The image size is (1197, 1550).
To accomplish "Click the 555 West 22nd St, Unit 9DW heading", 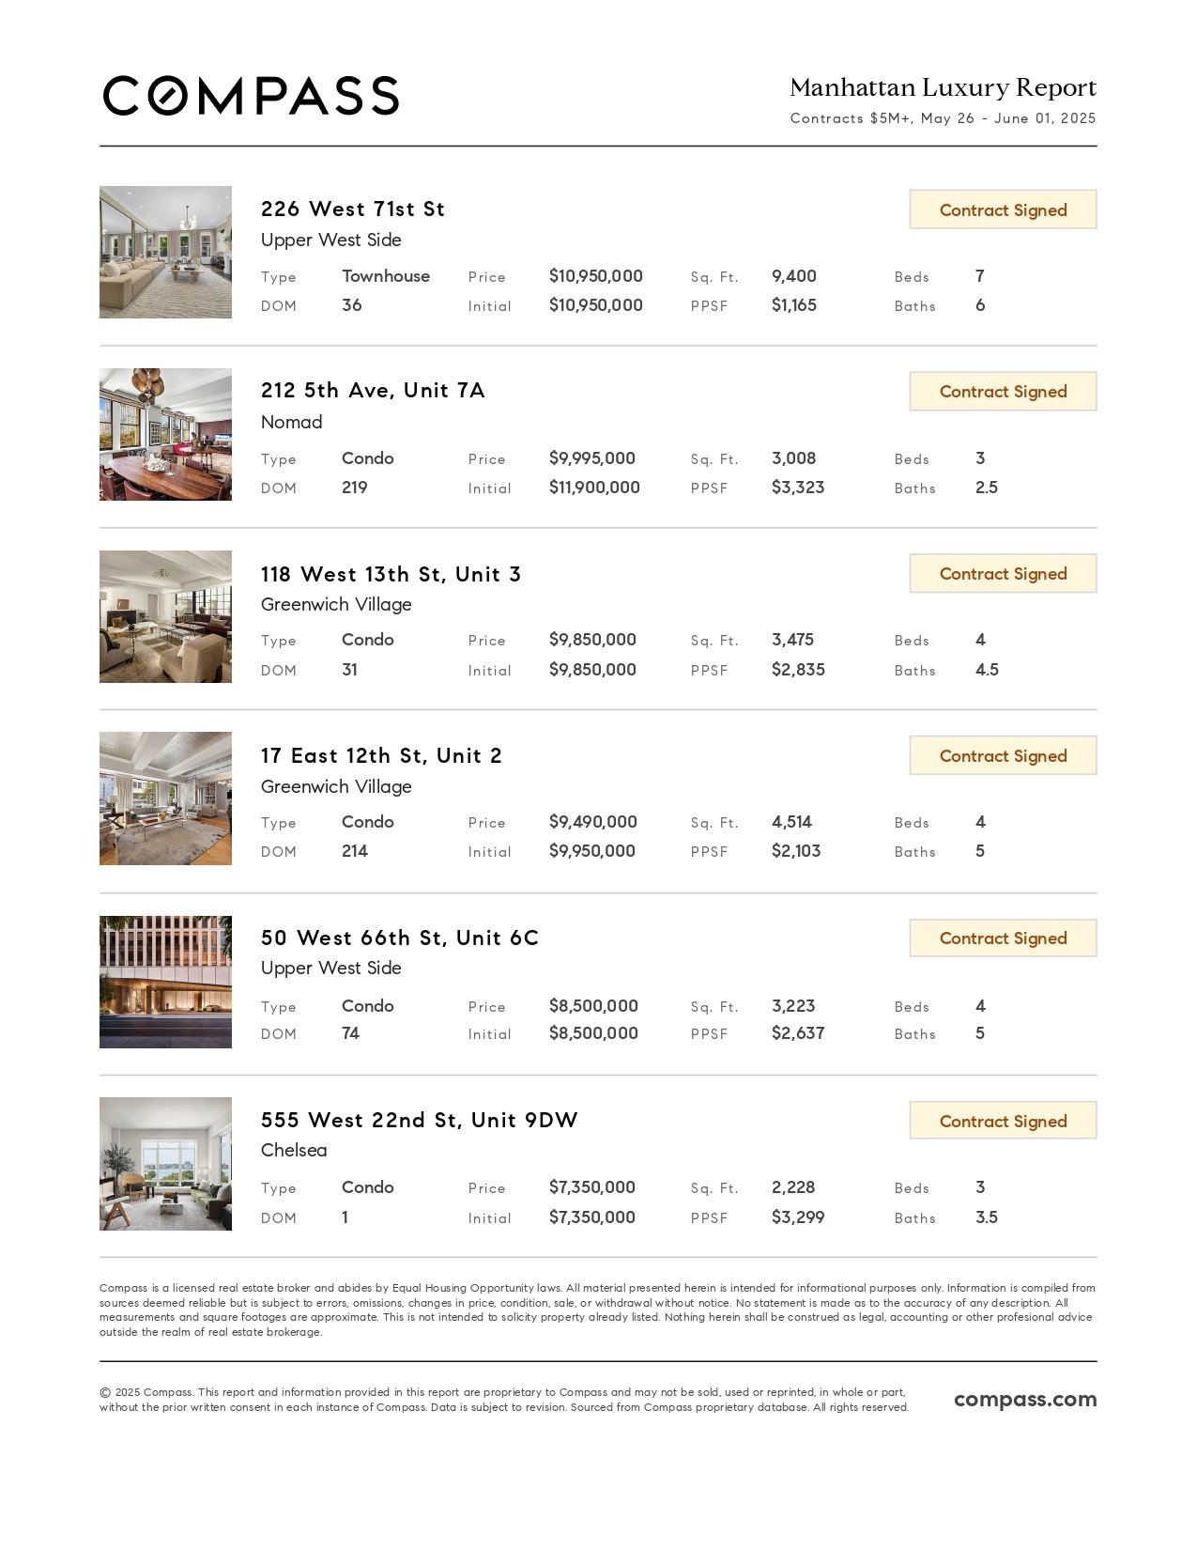I will (419, 1120).
